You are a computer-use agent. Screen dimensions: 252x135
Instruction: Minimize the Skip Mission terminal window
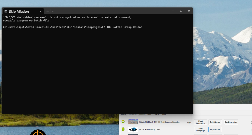[173, 11]
